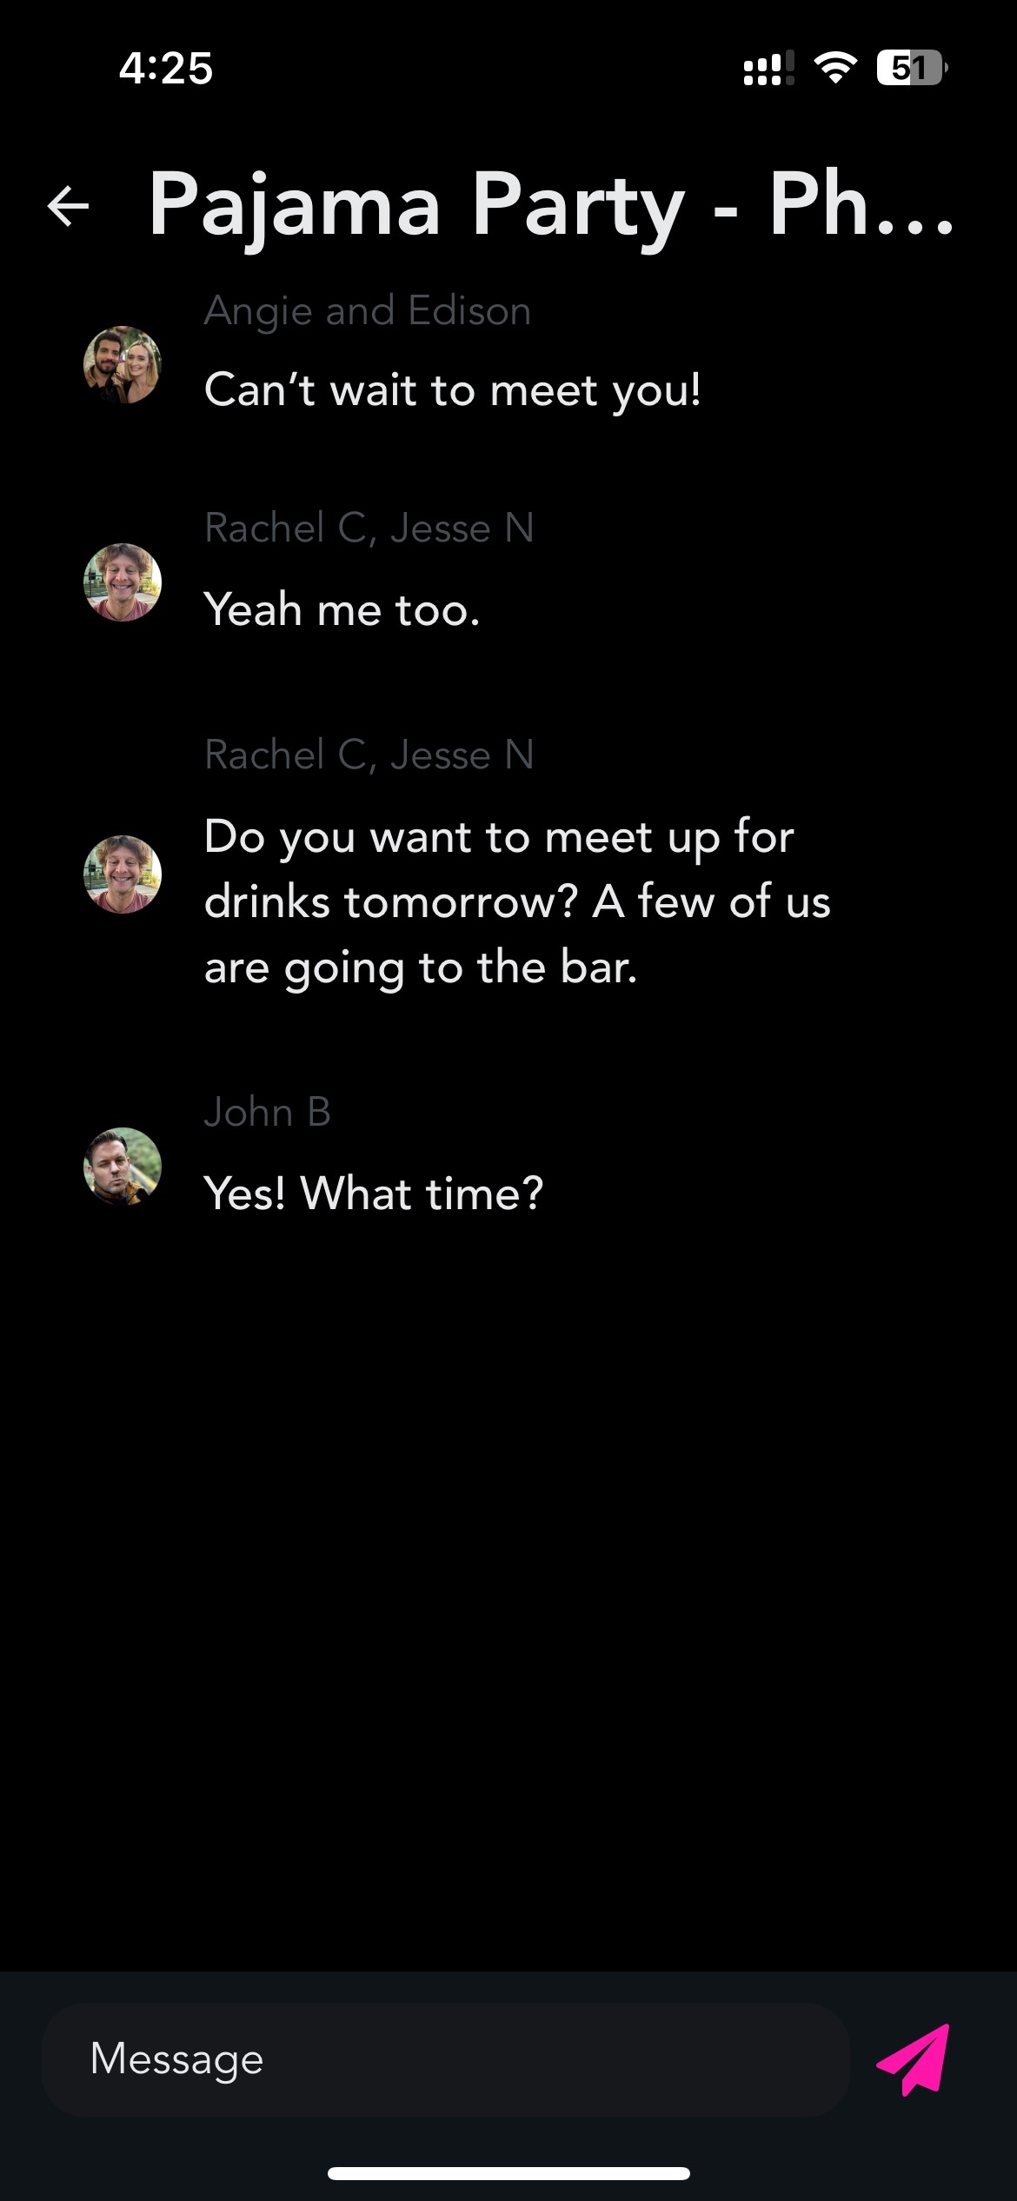Open John B's profile avatar

pos(123,1167)
